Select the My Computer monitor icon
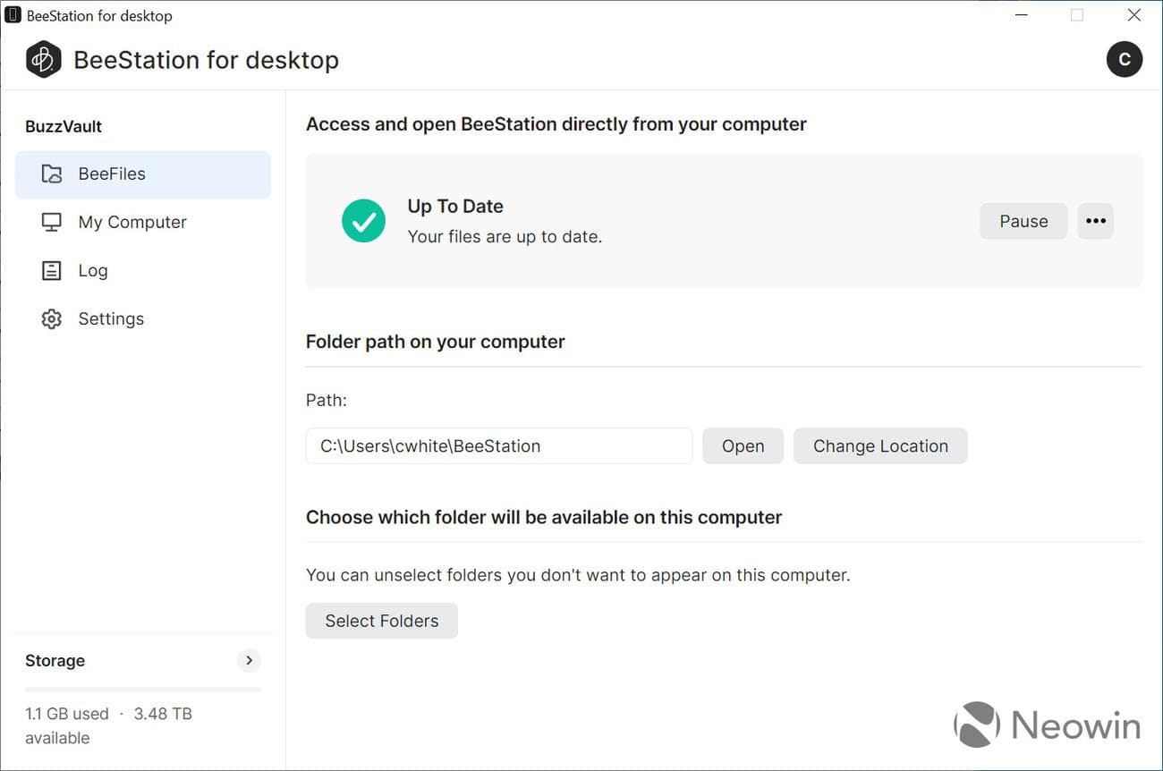Image resolution: width=1163 pixels, height=771 pixels. coord(51,222)
